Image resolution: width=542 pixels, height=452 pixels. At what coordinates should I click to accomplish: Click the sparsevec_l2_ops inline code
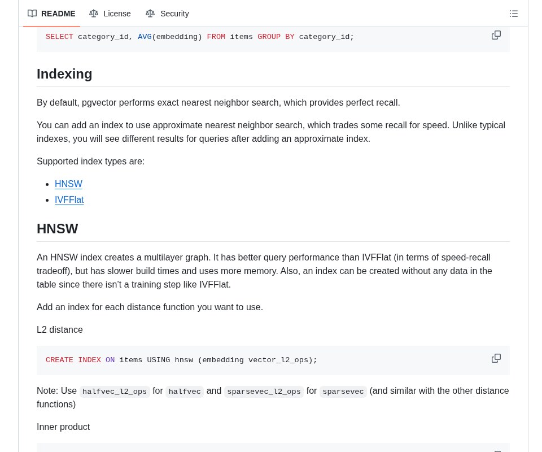pyautogui.click(x=264, y=392)
